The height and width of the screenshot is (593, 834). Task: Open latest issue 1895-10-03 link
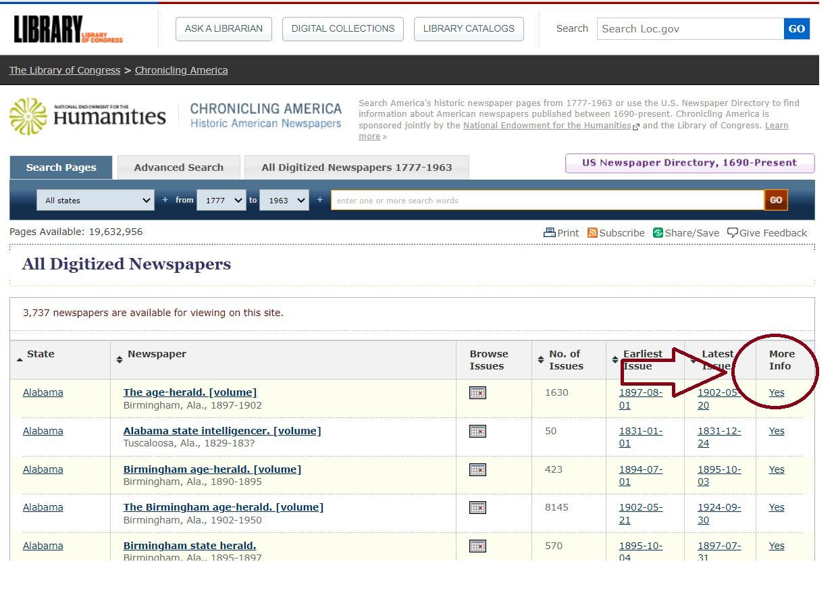tap(719, 475)
